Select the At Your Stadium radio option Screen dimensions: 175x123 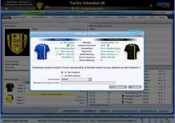click(x=62, y=72)
